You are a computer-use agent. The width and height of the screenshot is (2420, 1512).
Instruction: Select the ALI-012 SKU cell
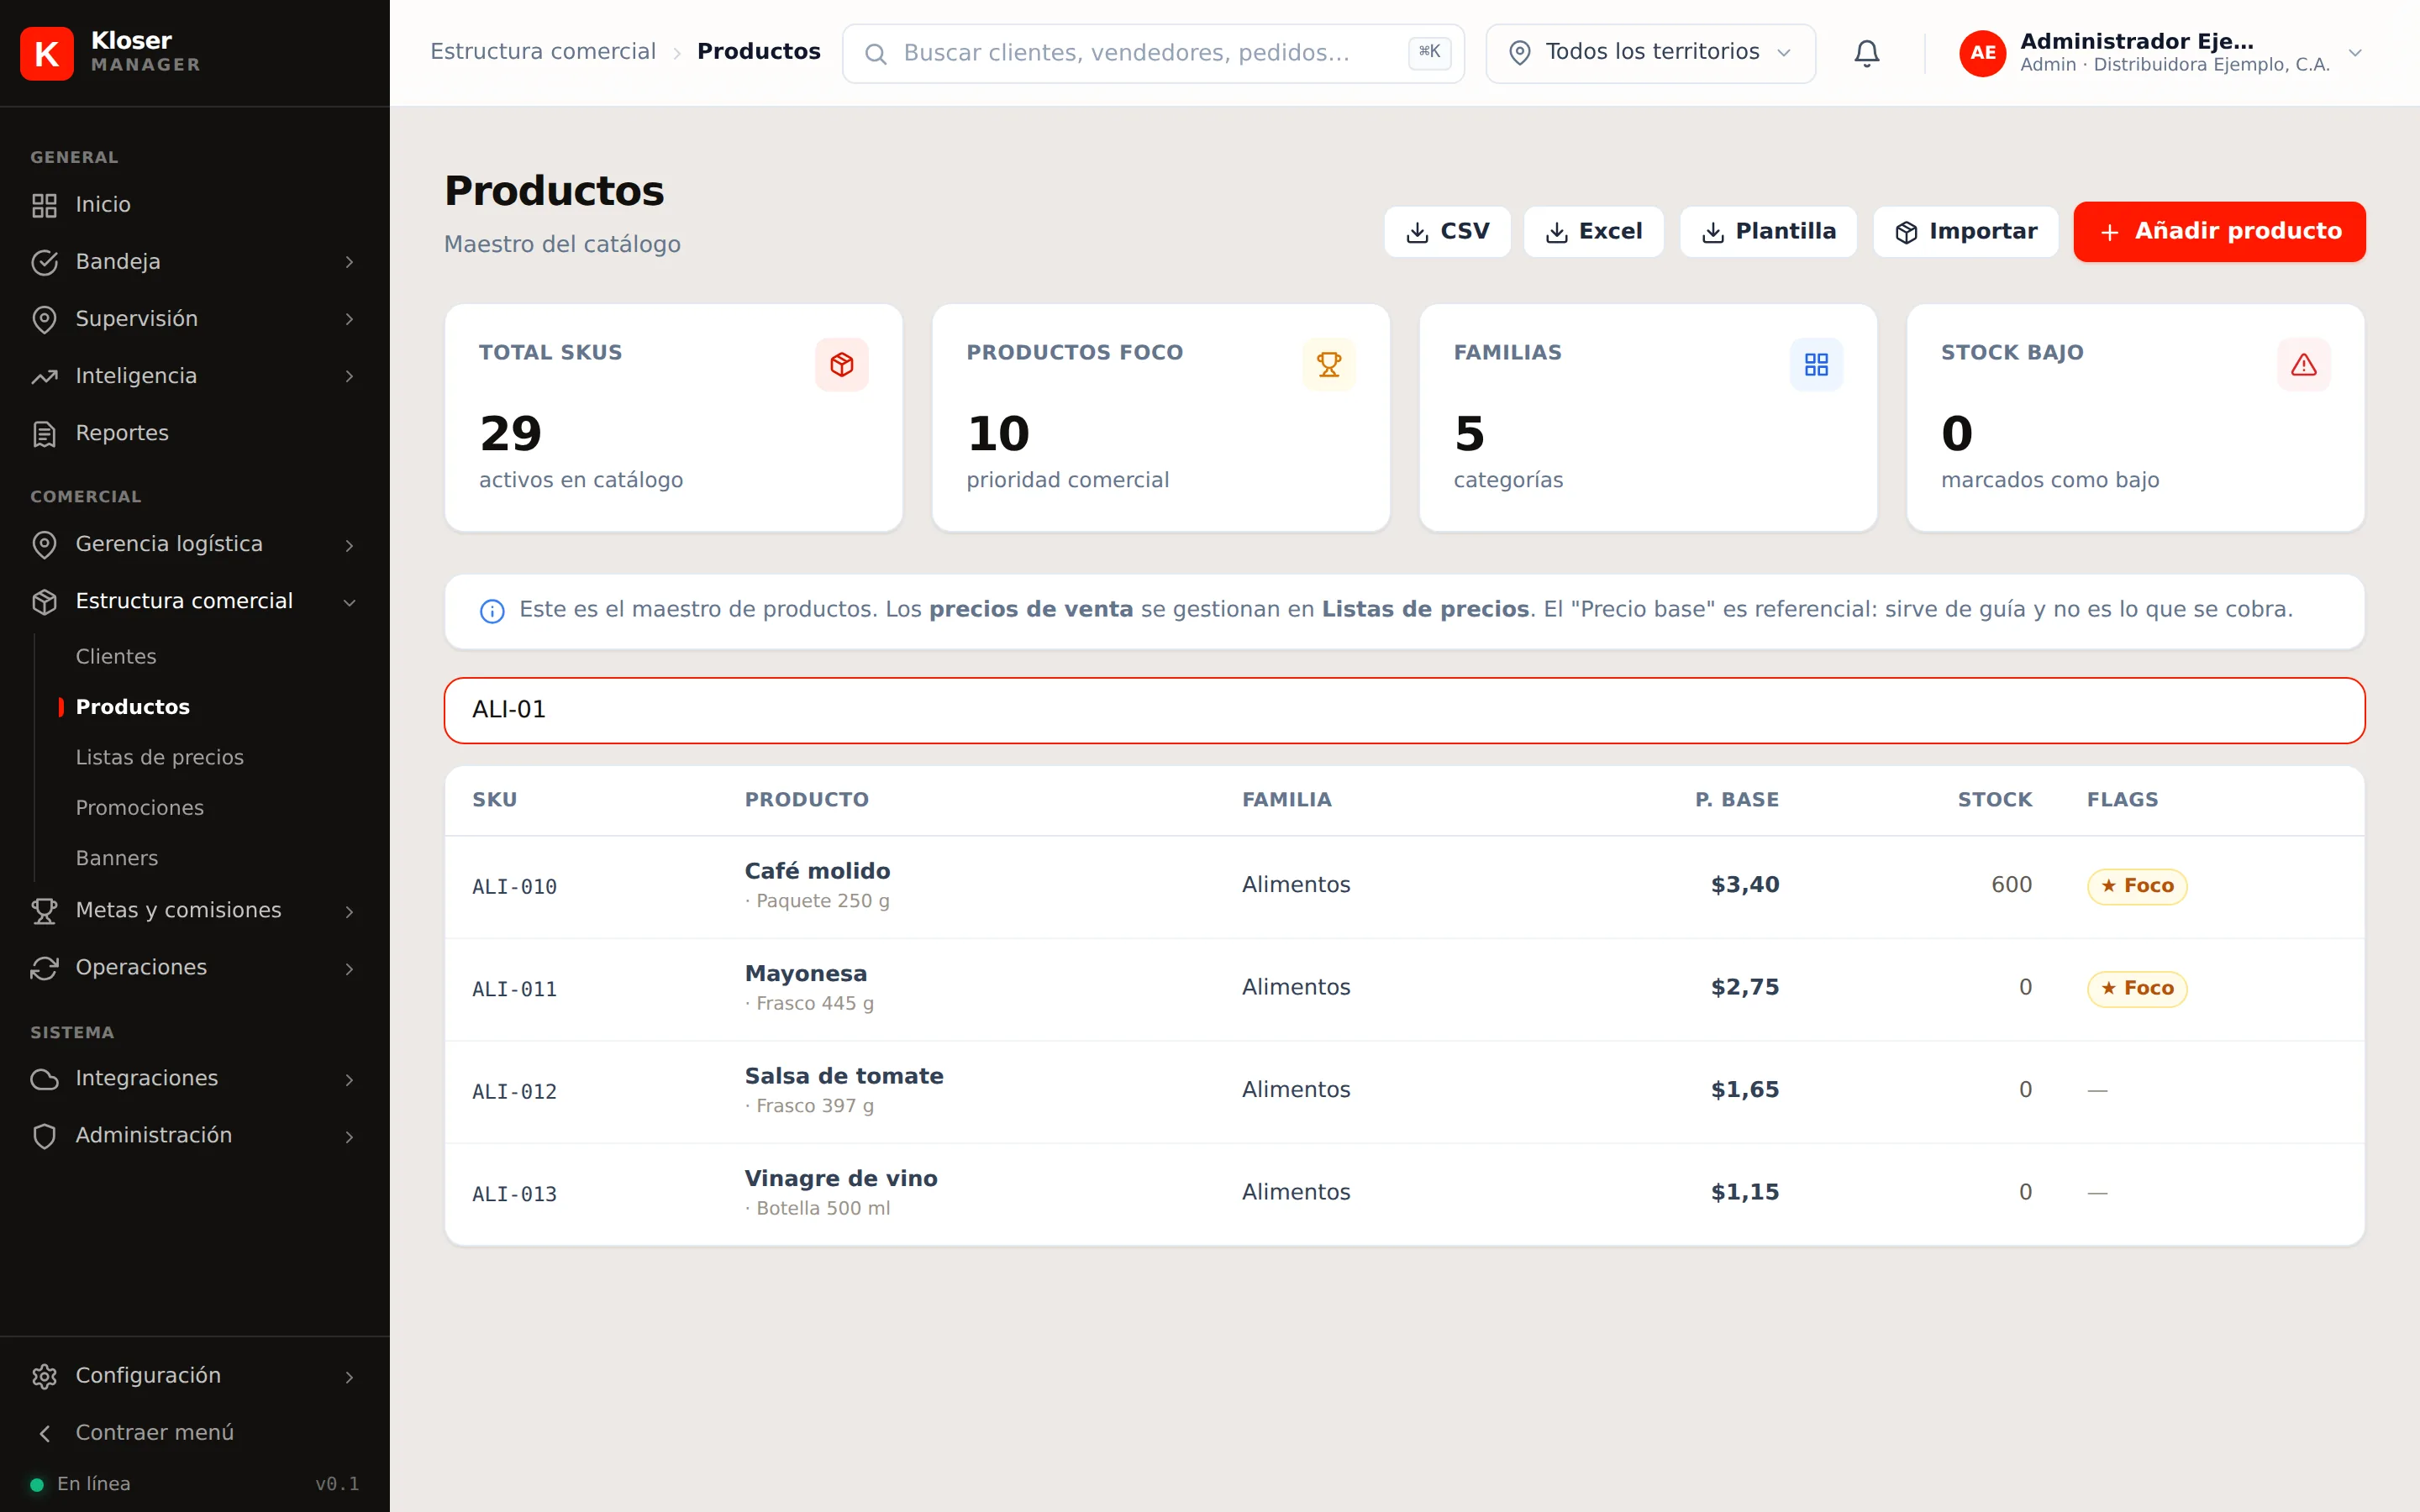(514, 1092)
